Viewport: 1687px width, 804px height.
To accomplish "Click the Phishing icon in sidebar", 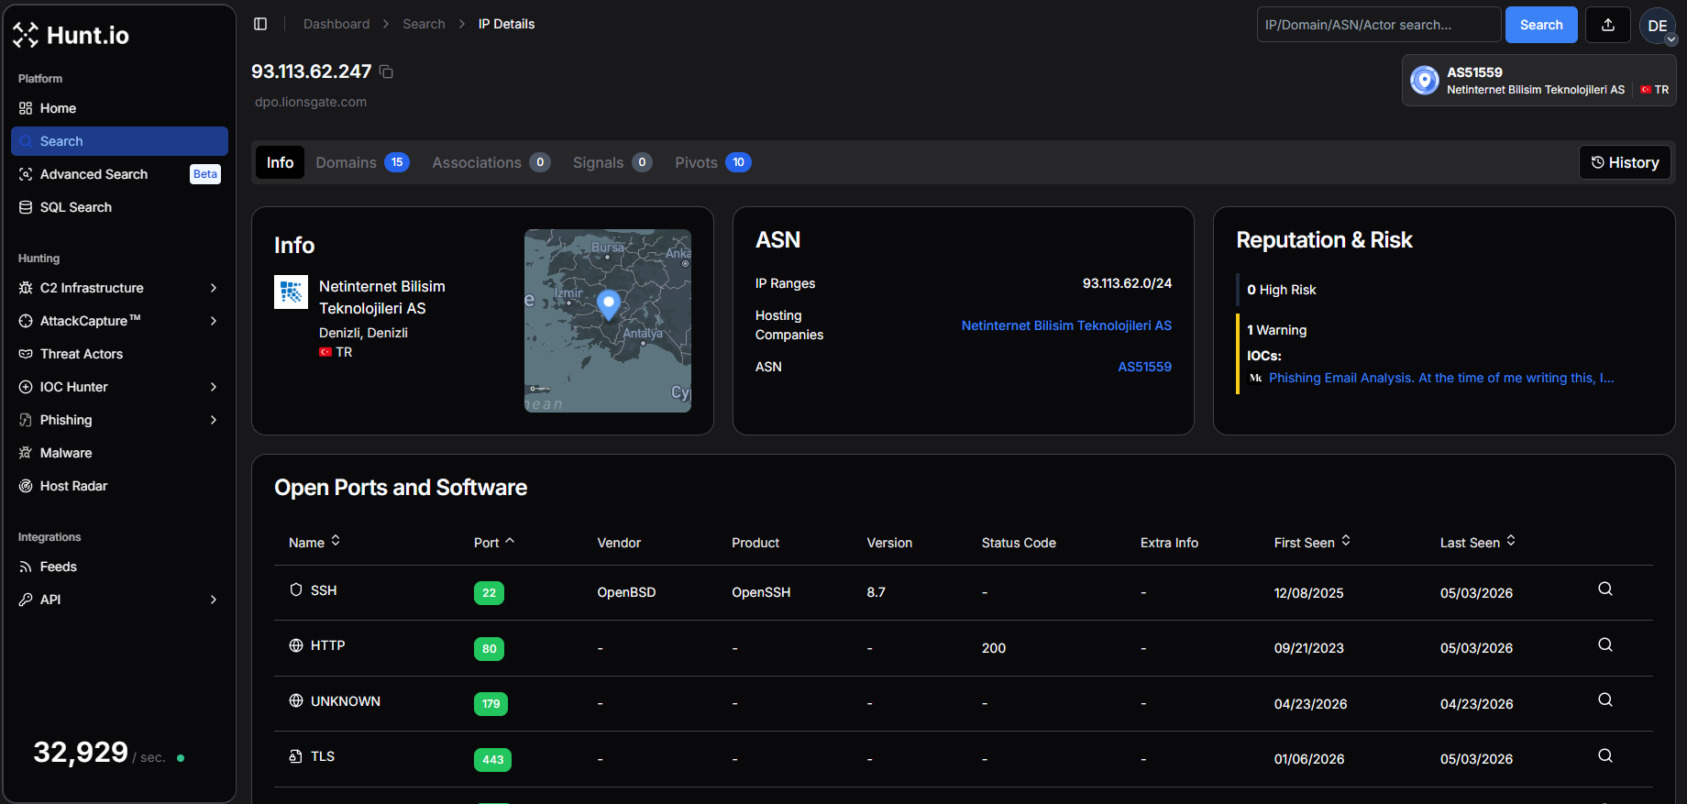I will coord(26,420).
